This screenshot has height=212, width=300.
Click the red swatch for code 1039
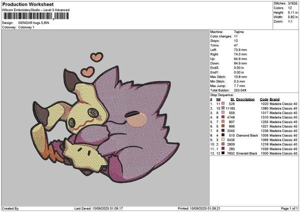point(223,148)
